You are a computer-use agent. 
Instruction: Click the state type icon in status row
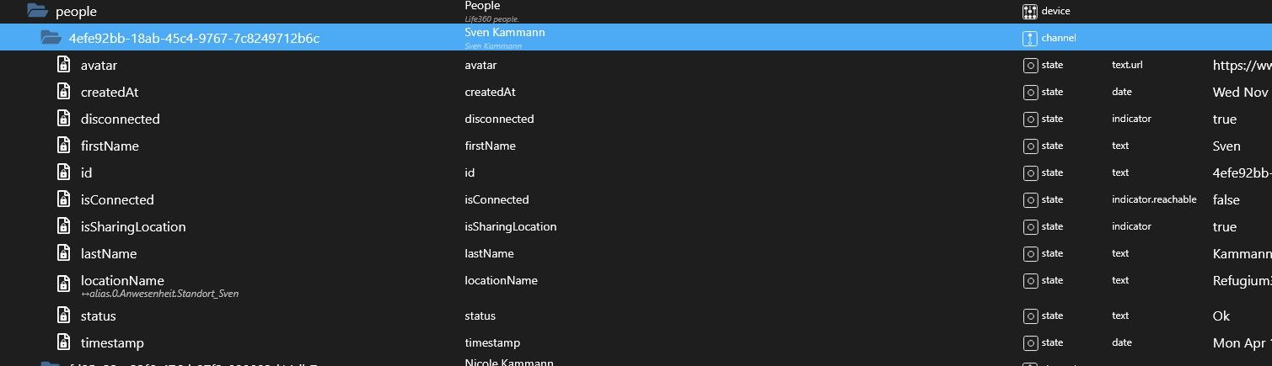[x=1029, y=316]
